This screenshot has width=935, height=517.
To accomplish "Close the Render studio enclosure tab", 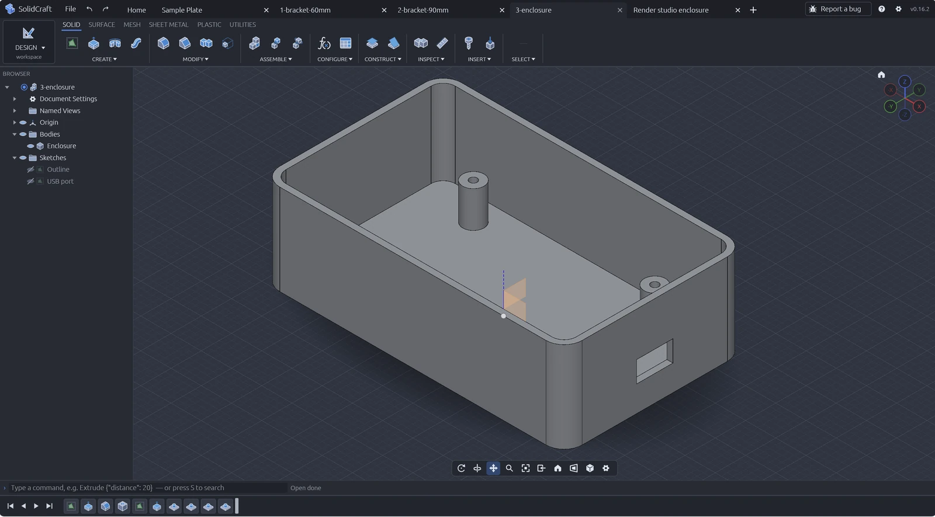I will point(737,10).
